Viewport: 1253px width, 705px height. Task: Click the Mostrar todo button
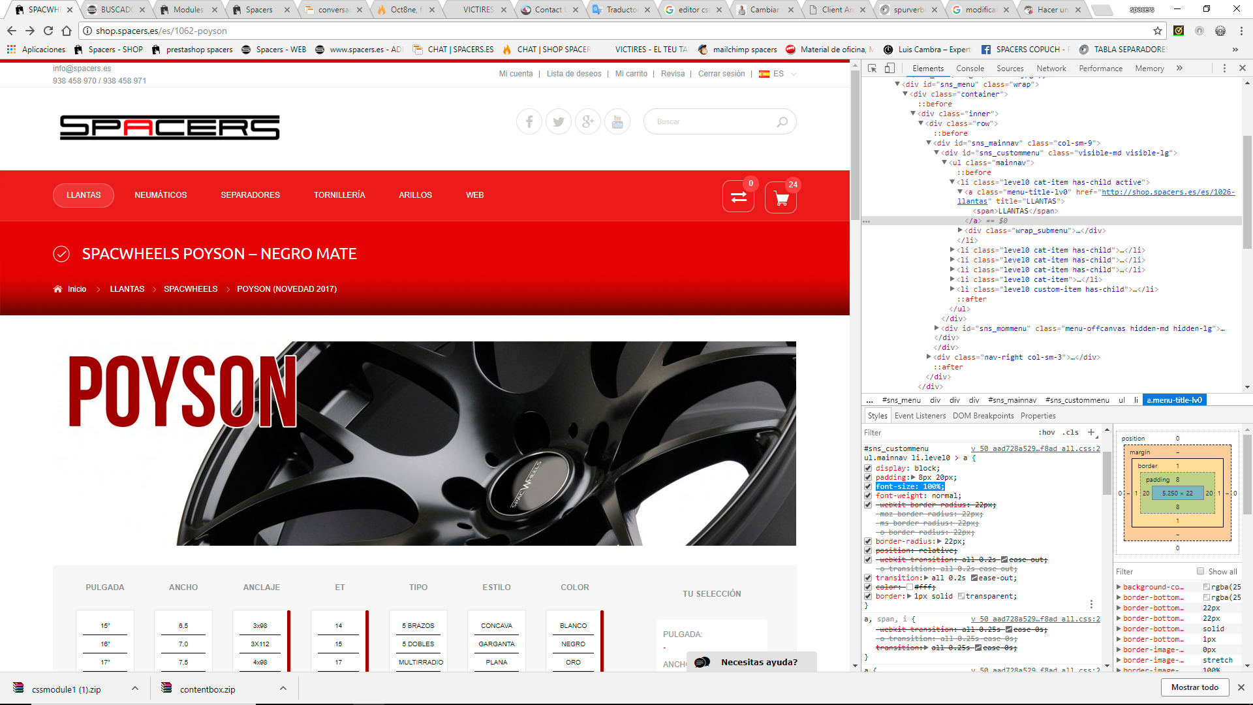[1194, 687]
